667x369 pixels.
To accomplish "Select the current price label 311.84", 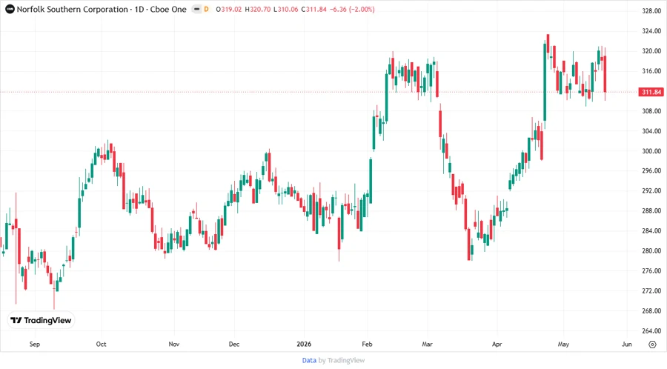I will pyautogui.click(x=651, y=92).
